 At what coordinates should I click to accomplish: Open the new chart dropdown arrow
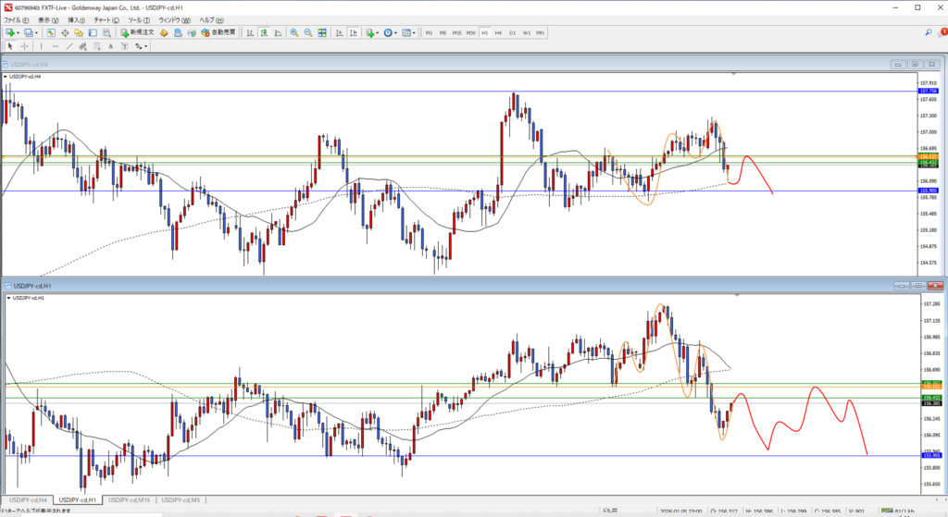click(19, 32)
